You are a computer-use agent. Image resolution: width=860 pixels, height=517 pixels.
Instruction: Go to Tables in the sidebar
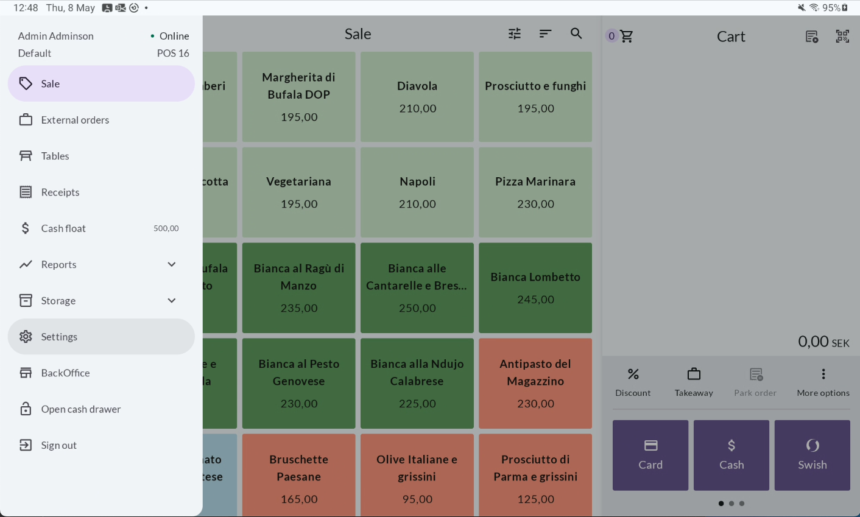coord(101,156)
